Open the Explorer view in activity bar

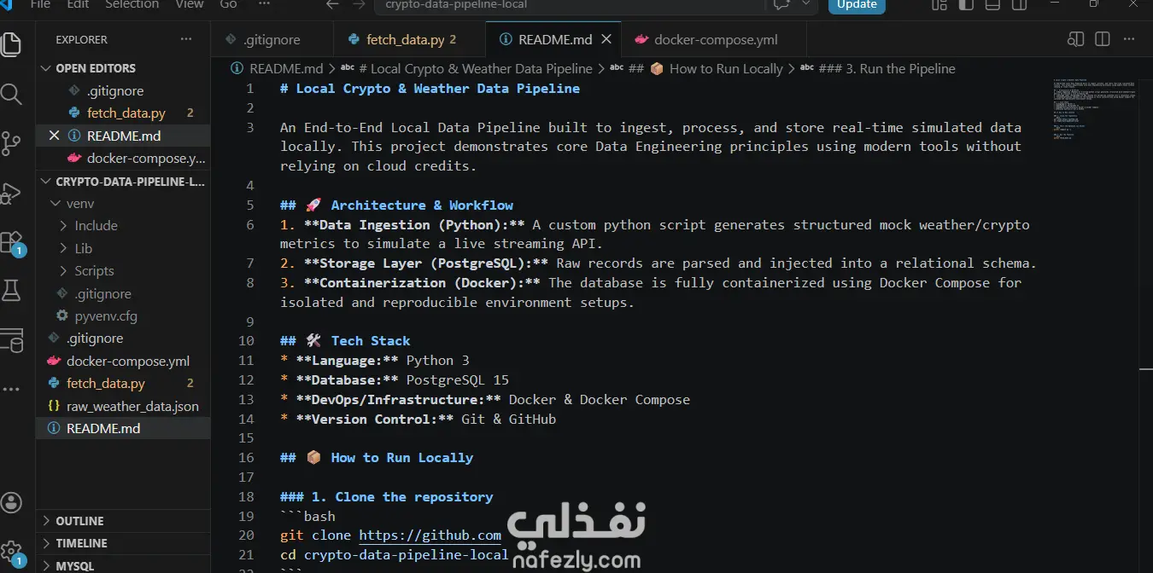click(10, 44)
